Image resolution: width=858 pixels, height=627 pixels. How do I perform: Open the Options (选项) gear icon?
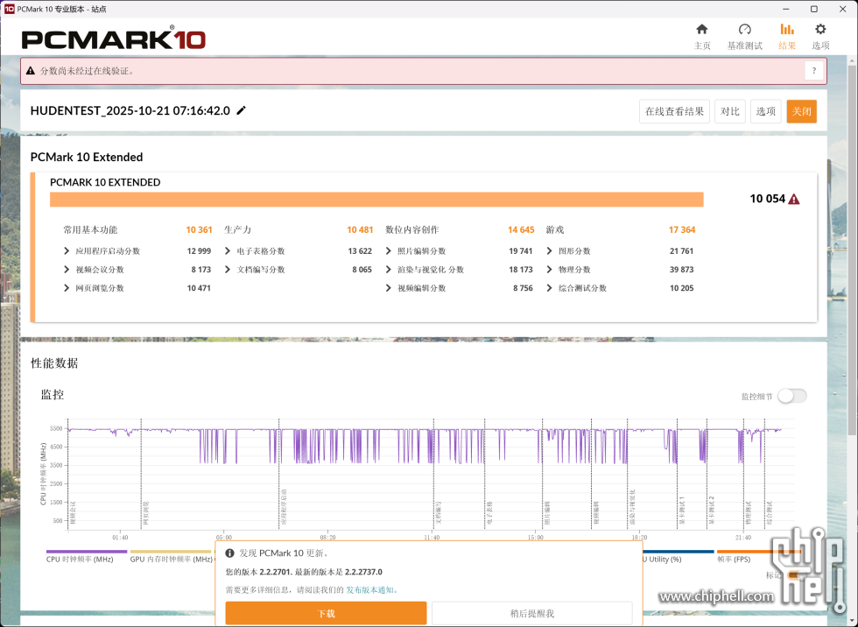(x=820, y=30)
